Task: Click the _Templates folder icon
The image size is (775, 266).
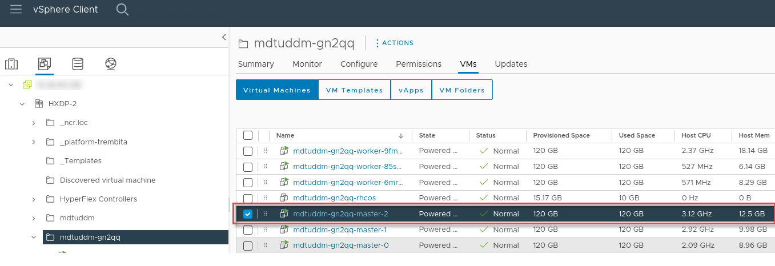Action: pos(50,161)
